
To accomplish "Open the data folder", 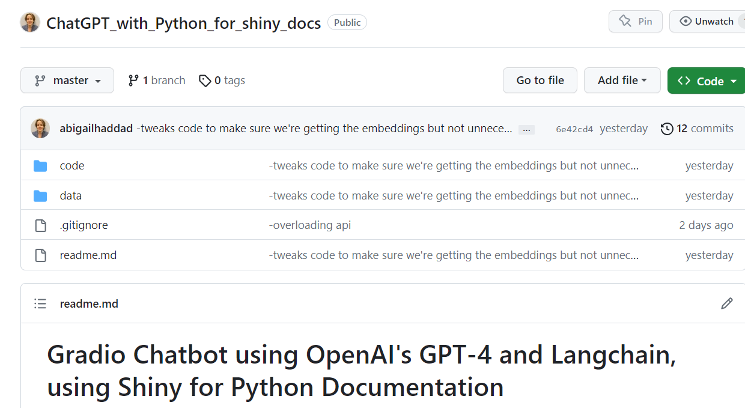I will coord(71,196).
